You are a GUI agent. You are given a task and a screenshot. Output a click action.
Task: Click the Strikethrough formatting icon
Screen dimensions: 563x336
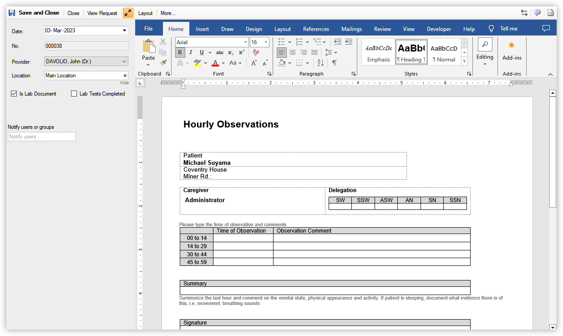[x=220, y=52]
